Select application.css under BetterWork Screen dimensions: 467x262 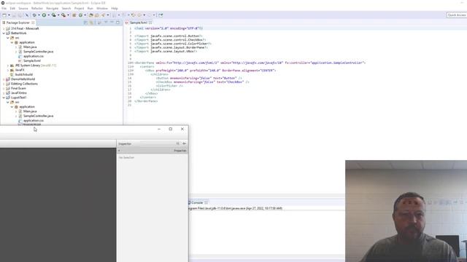(33, 56)
